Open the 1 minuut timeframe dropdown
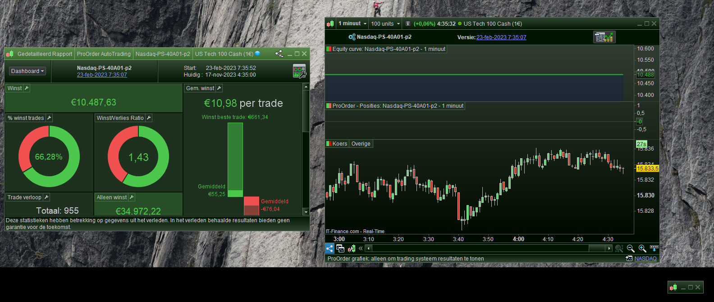 (x=352, y=23)
